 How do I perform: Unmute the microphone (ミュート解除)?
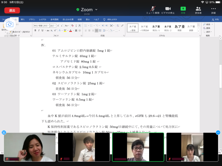153,10
